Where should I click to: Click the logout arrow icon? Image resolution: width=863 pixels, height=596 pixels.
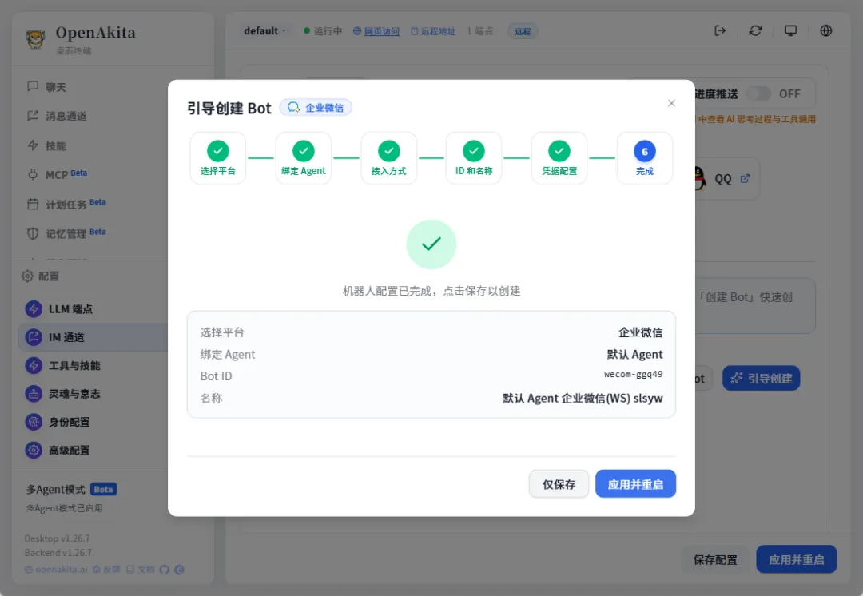720,31
